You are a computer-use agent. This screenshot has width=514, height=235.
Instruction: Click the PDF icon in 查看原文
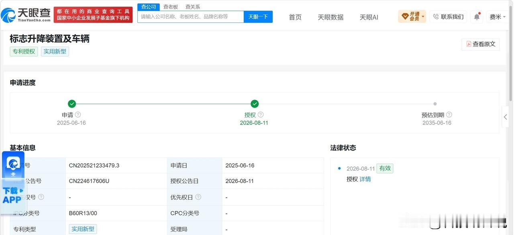pos(469,44)
